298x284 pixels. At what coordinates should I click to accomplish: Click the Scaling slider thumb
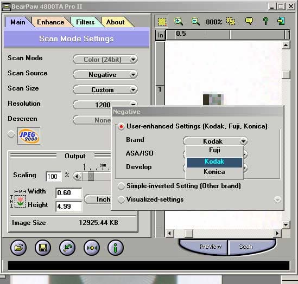click(x=91, y=177)
